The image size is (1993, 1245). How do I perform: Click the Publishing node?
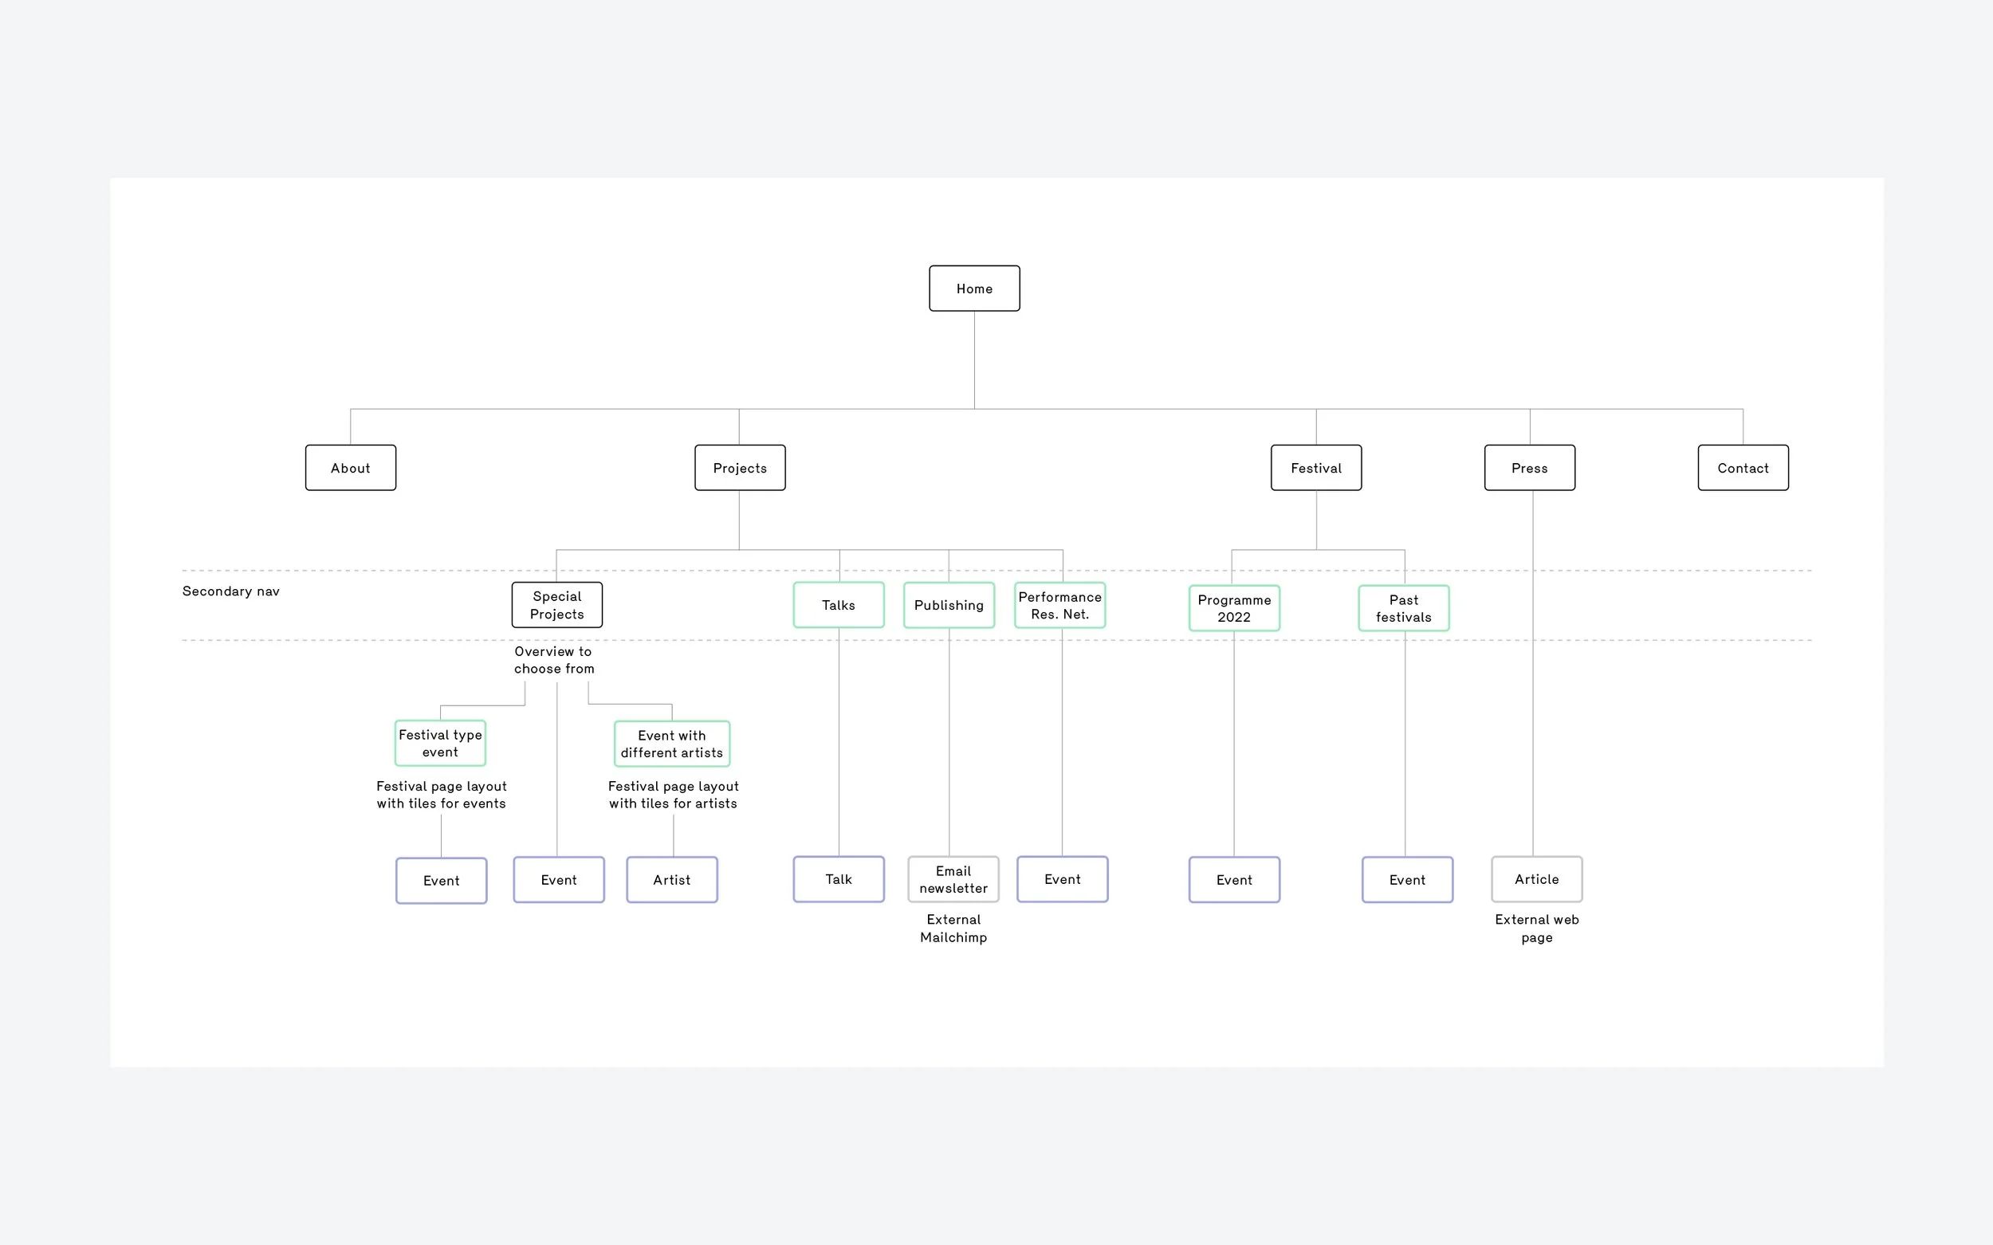(x=949, y=605)
